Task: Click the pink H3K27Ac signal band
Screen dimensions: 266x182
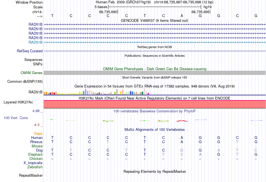Action: tap(155, 104)
